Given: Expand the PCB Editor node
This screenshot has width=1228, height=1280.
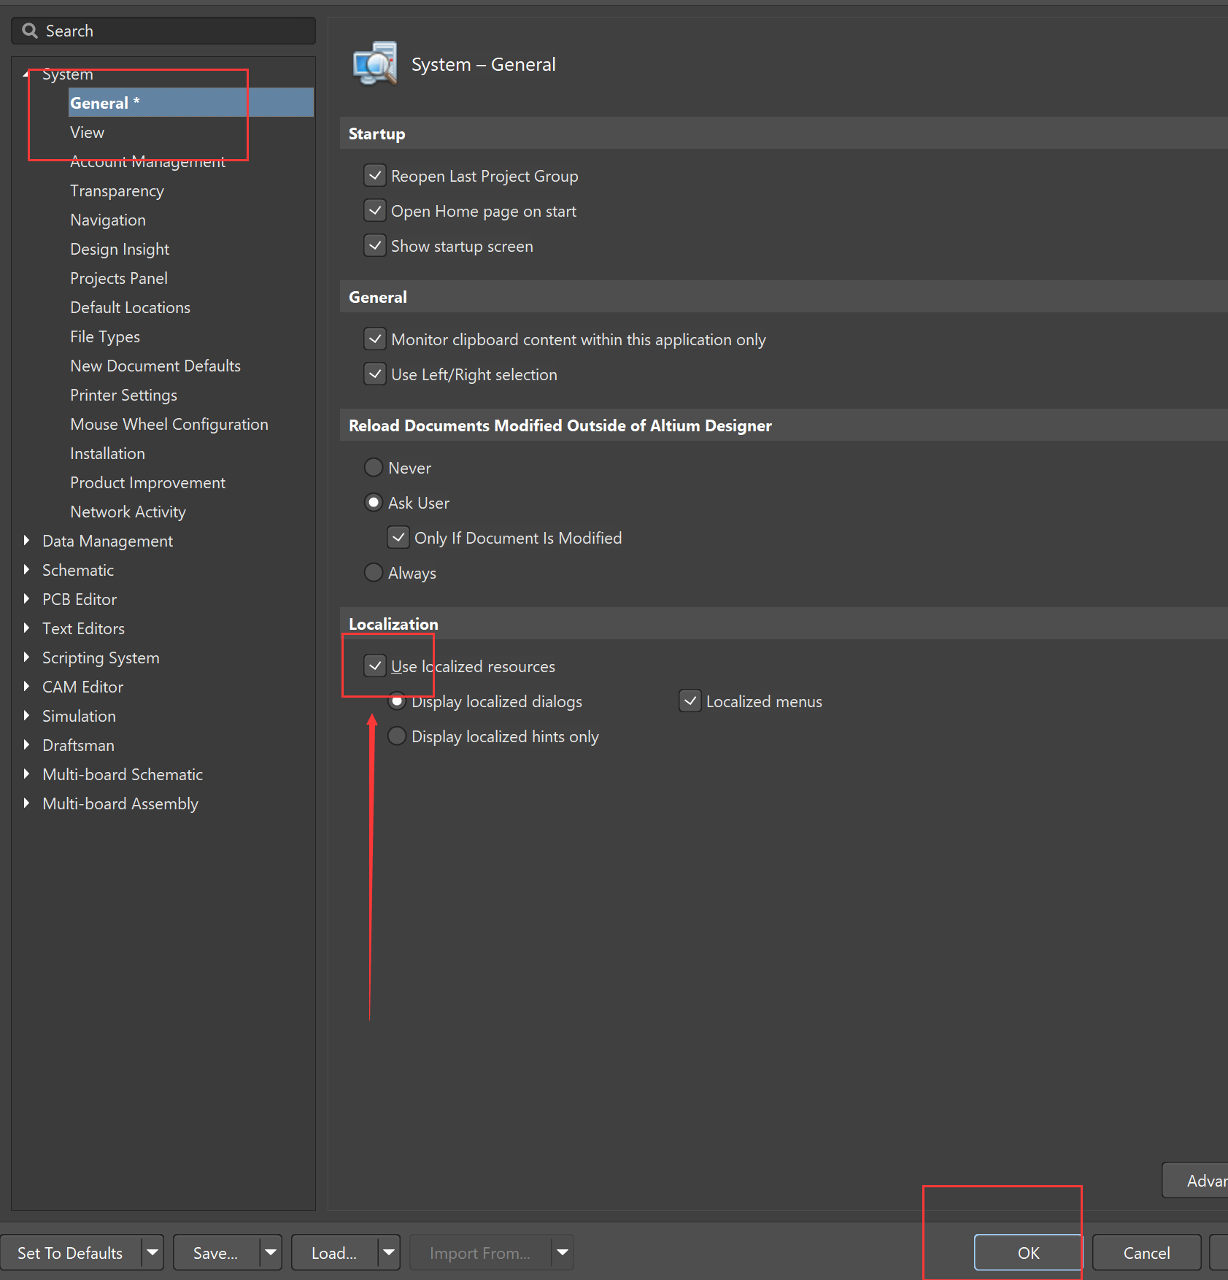Looking at the screenshot, I should pos(26,599).
